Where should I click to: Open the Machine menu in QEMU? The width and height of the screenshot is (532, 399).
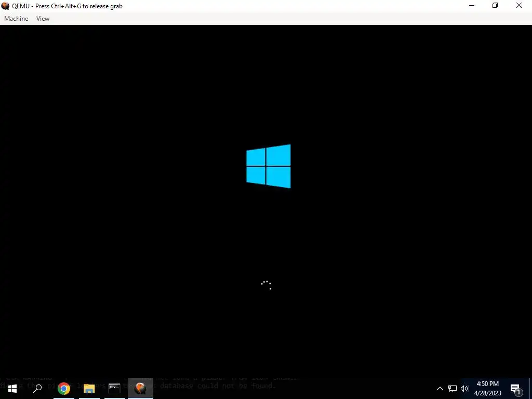click(x=16, y=19)
